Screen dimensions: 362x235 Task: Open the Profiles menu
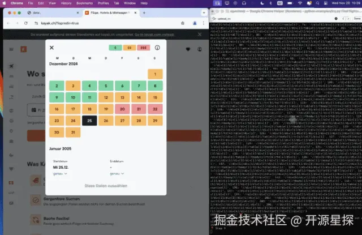point(103,3)
